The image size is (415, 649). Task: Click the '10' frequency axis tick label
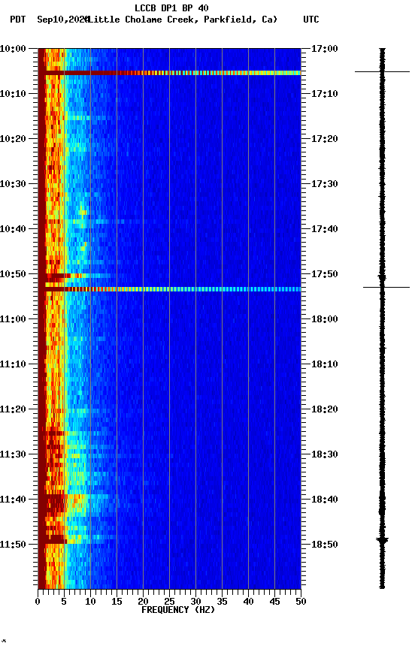click(x=90, y=602)
